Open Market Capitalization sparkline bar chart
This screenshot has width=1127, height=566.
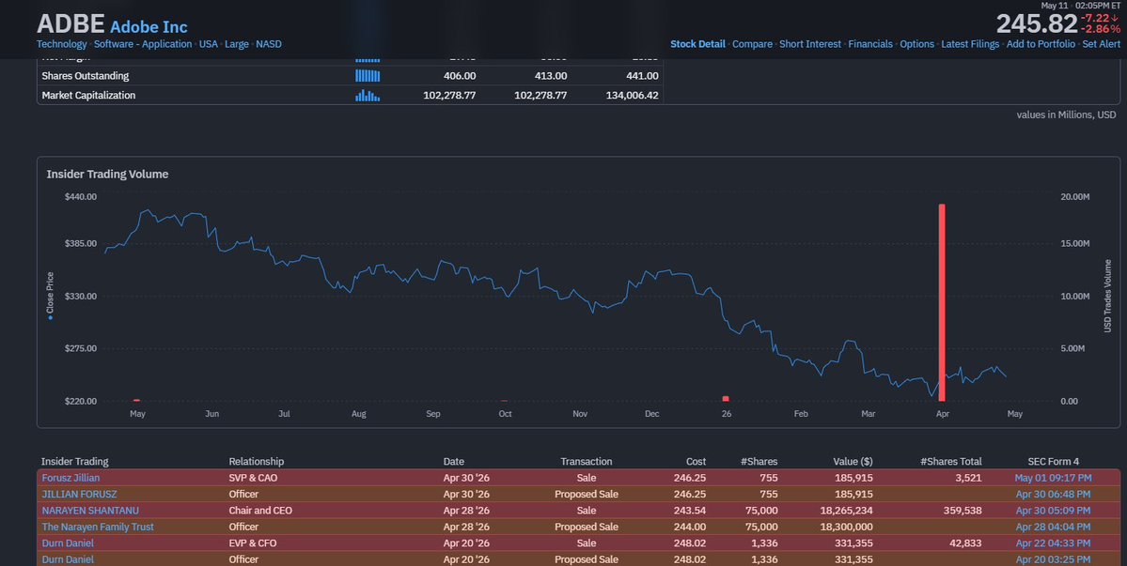tap(368, 95)
